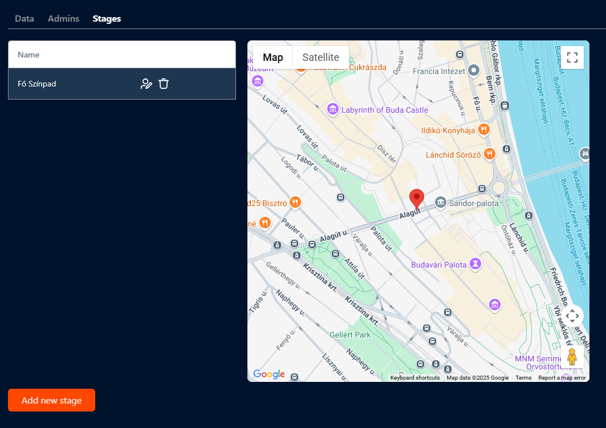
Task: Delete the Fő Színpad stage
Action: click(164, 84)
